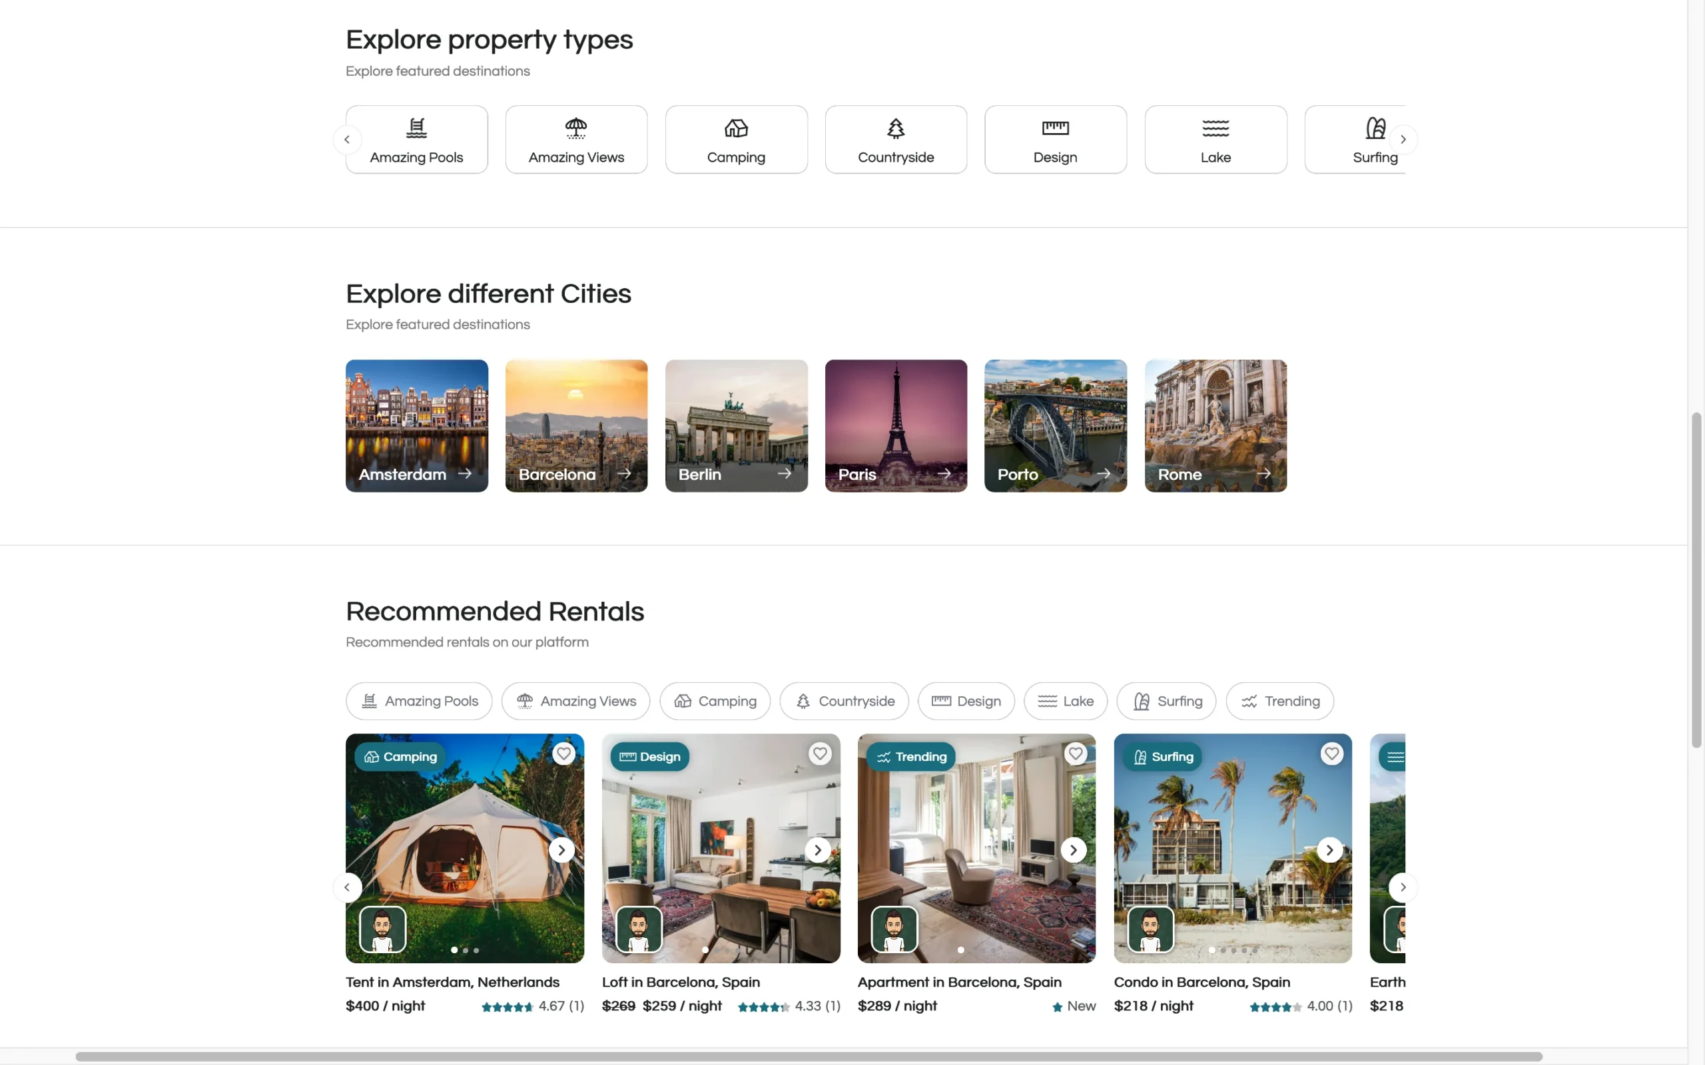Screen dimensions: 1705x1065
Task: Open the Camping property type card
Action: tap(735, 140)
